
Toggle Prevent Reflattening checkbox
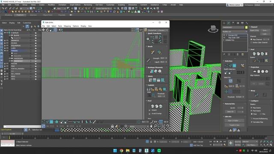point(251,119)
